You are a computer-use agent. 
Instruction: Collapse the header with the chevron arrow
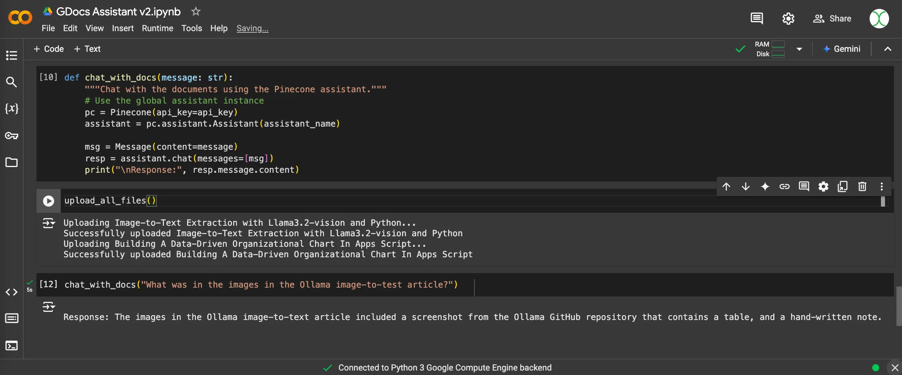[x=887, y=49]
